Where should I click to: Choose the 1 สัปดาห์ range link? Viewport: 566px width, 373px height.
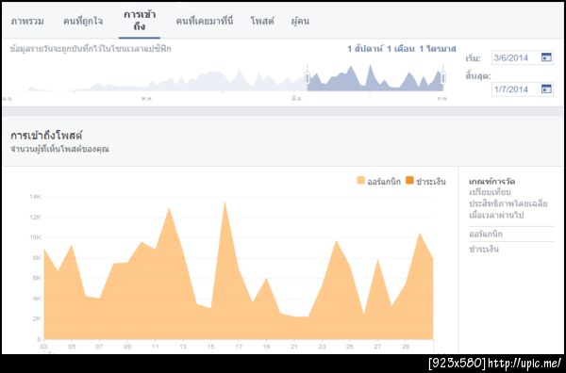pos(365,49)
